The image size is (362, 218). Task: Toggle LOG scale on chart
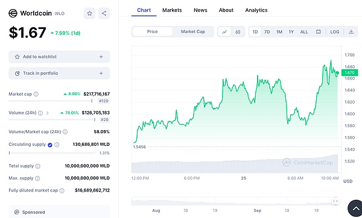335,32
